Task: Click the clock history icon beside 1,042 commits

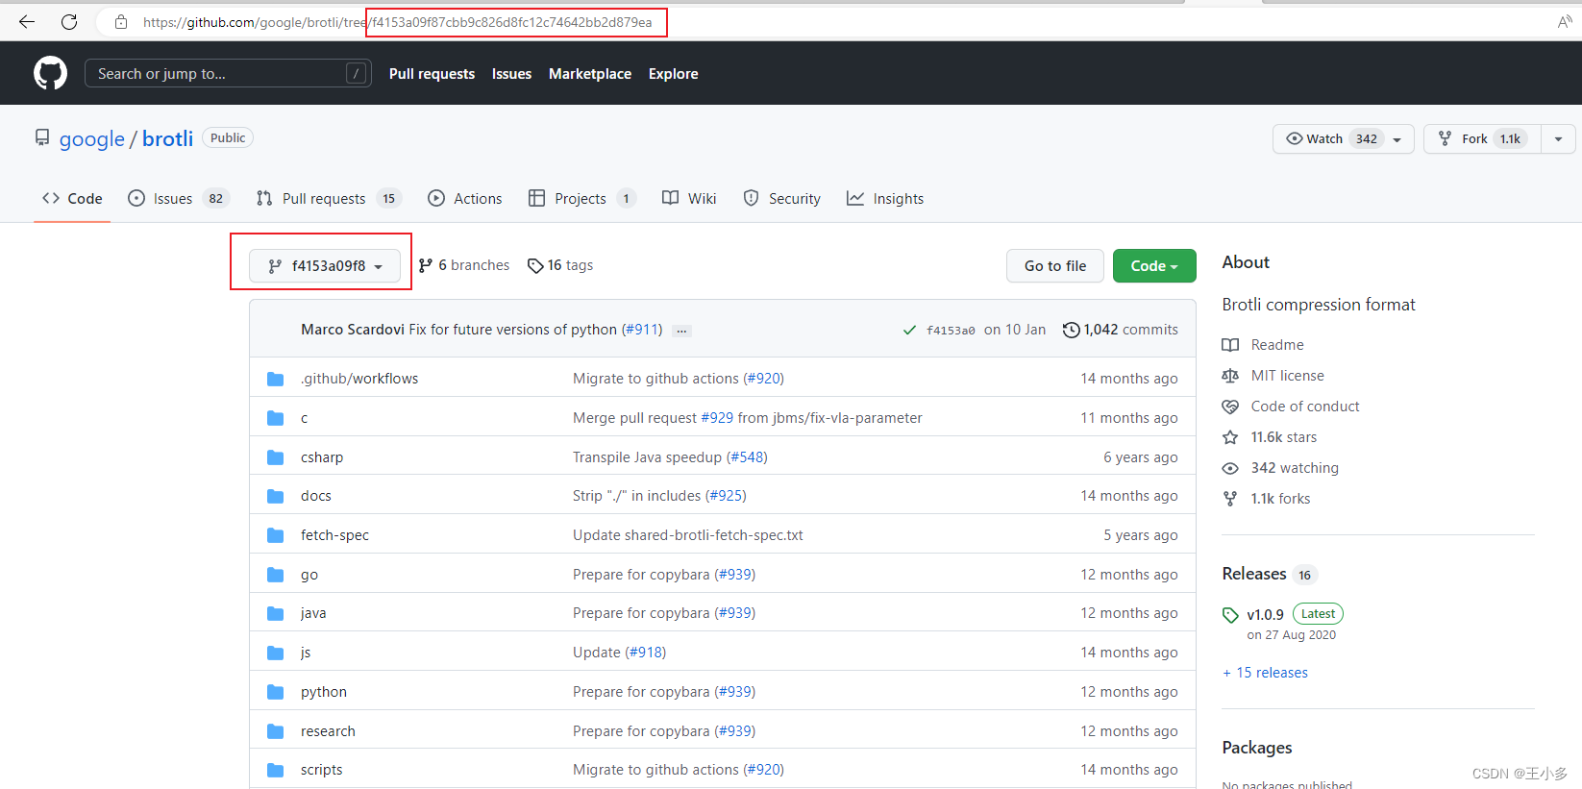Action: [1071, 330]
